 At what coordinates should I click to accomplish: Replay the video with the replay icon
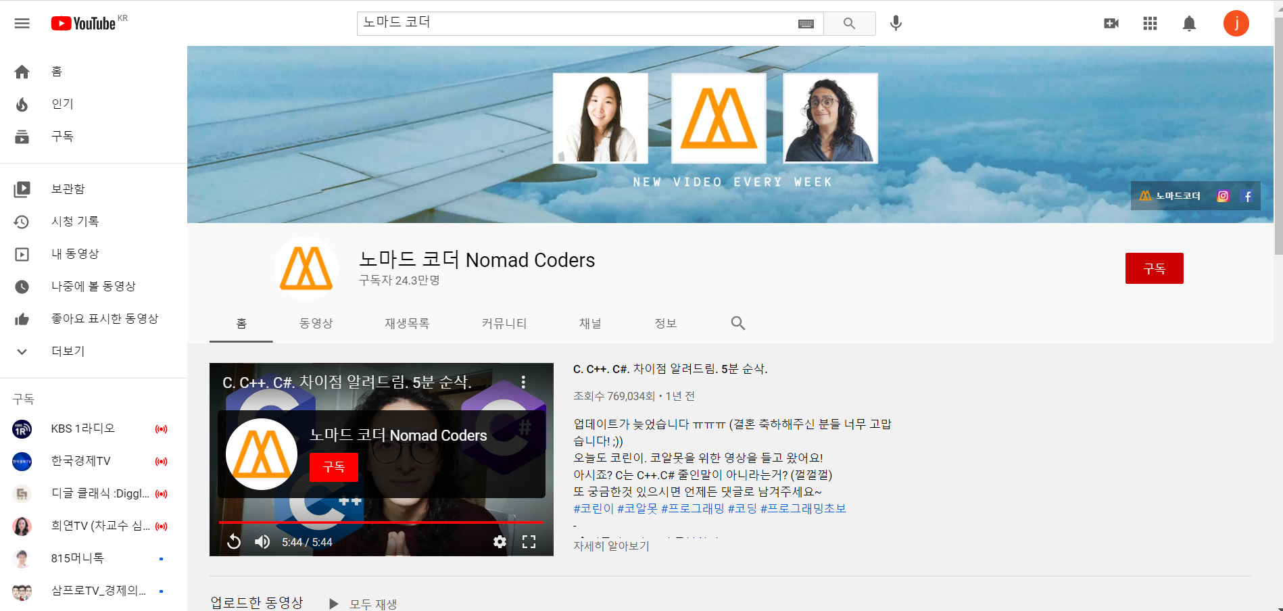tap(234, 541)
